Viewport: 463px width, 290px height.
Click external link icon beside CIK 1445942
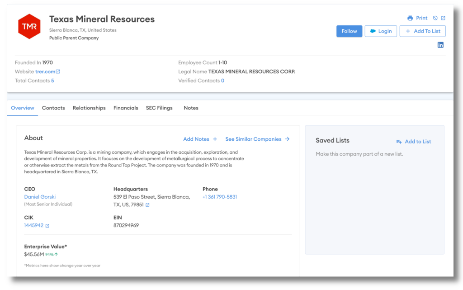47,226
